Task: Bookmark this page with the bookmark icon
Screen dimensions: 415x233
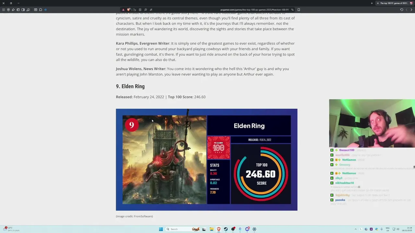Action: (x=299, y=10)
